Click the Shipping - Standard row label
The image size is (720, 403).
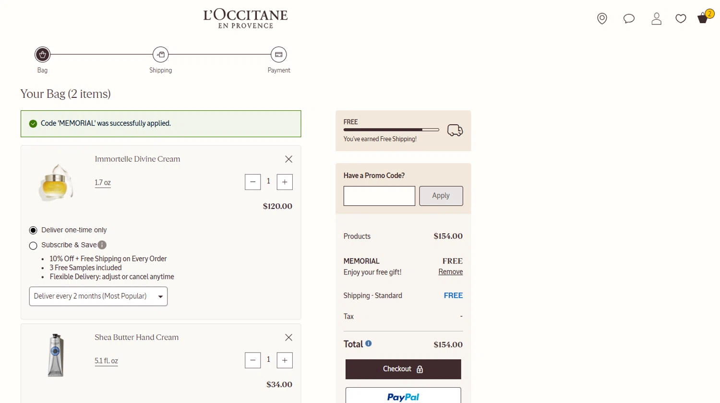(x=373, y=296)
